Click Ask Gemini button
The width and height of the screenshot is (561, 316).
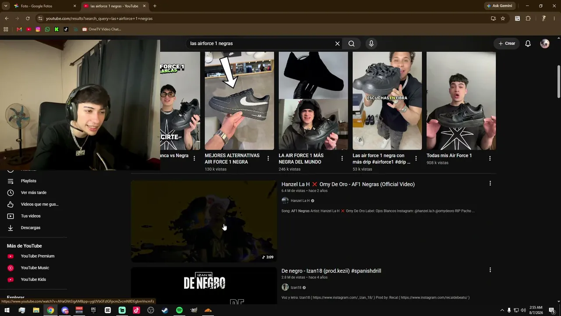click(x=499, y=6)
